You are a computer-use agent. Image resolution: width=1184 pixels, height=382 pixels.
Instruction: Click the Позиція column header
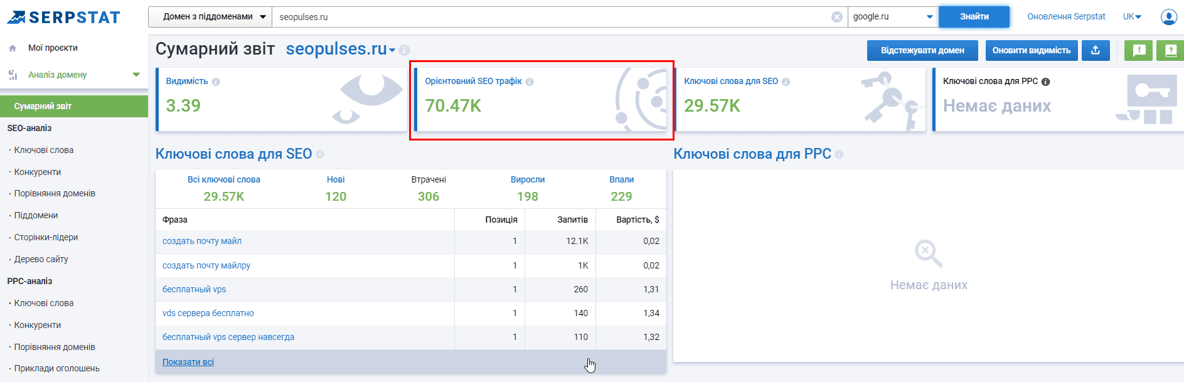coord(501,220)
